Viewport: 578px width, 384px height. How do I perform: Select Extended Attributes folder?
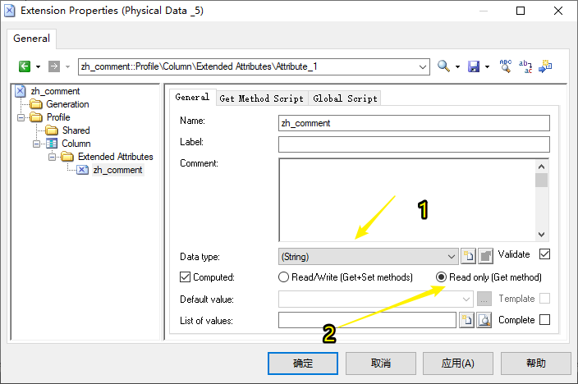pyautogui.click(x=116, y=157)
